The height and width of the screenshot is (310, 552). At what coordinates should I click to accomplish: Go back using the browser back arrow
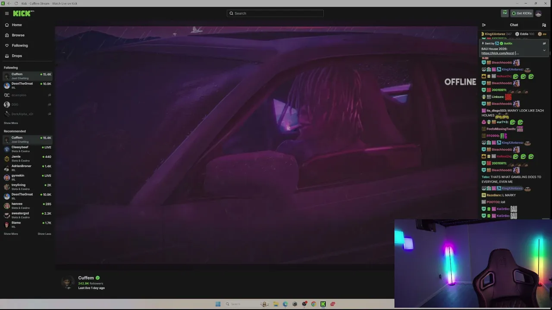9,3
